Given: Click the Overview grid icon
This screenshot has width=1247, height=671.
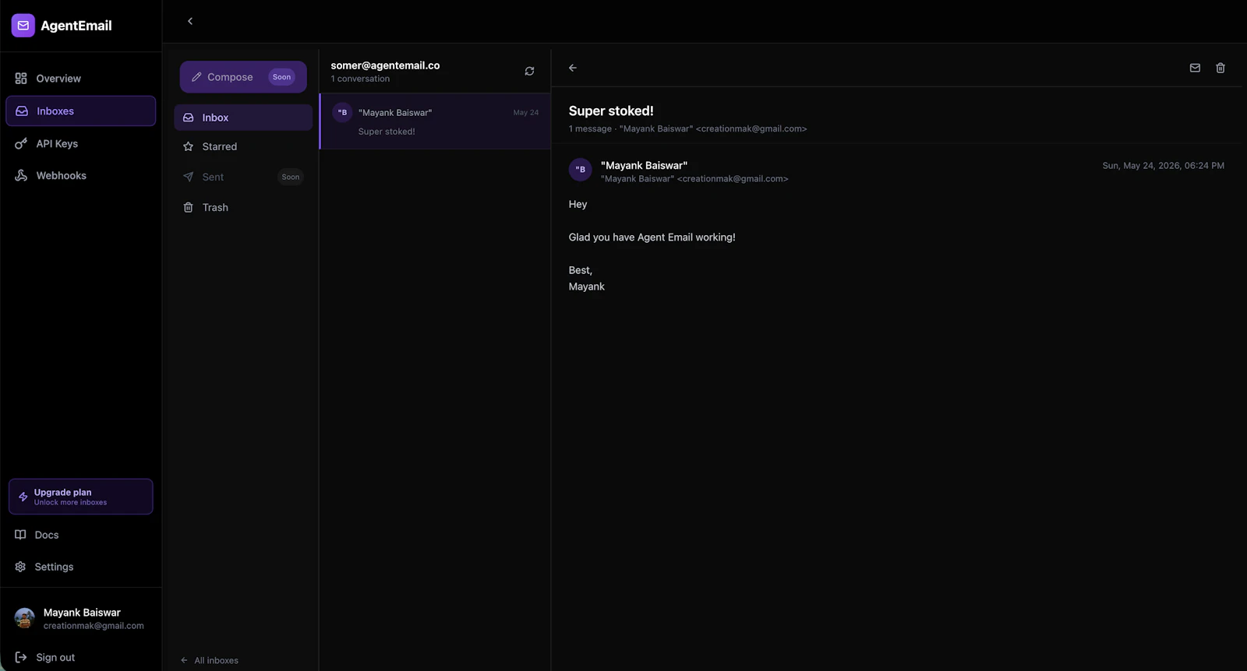Looking at the screenshot, I should (x=21, y=79).
